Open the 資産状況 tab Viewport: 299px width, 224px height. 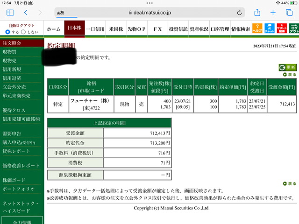pyautogui.click(x=199, y=29)
